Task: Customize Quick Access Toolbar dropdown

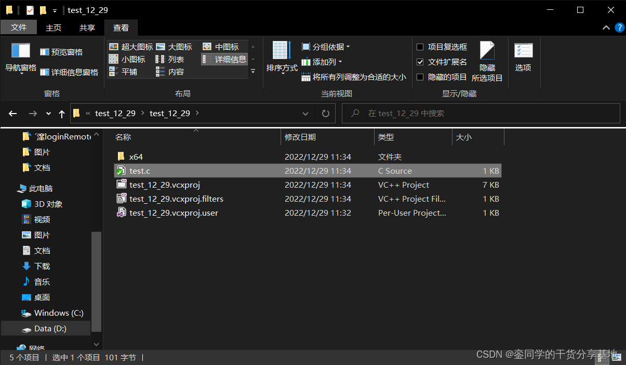Action: pyautogui.click(x=55, y=10)
